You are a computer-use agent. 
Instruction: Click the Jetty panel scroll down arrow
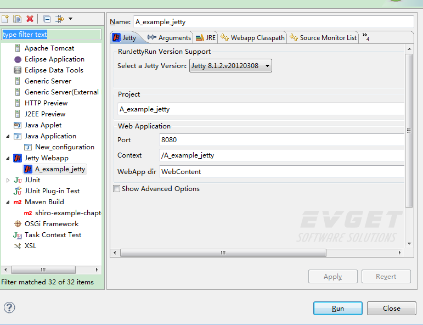click(409, 244)
